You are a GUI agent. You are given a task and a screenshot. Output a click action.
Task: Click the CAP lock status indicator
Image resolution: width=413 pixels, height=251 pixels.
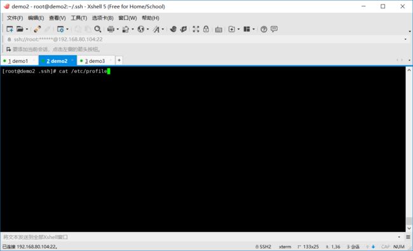pos(385,247)
